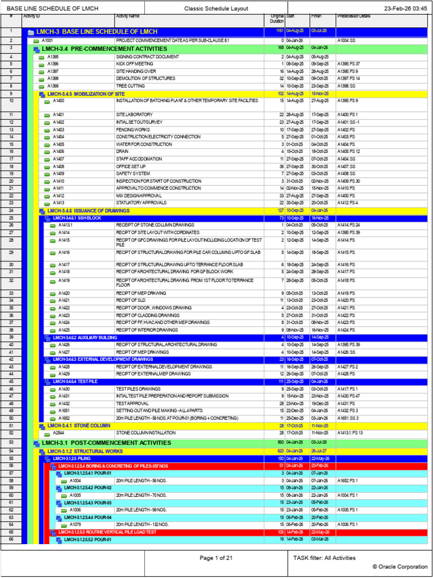Click the activity icon beside A1079
The height and width of the screenshot is (578, 433).
point(64,525)
